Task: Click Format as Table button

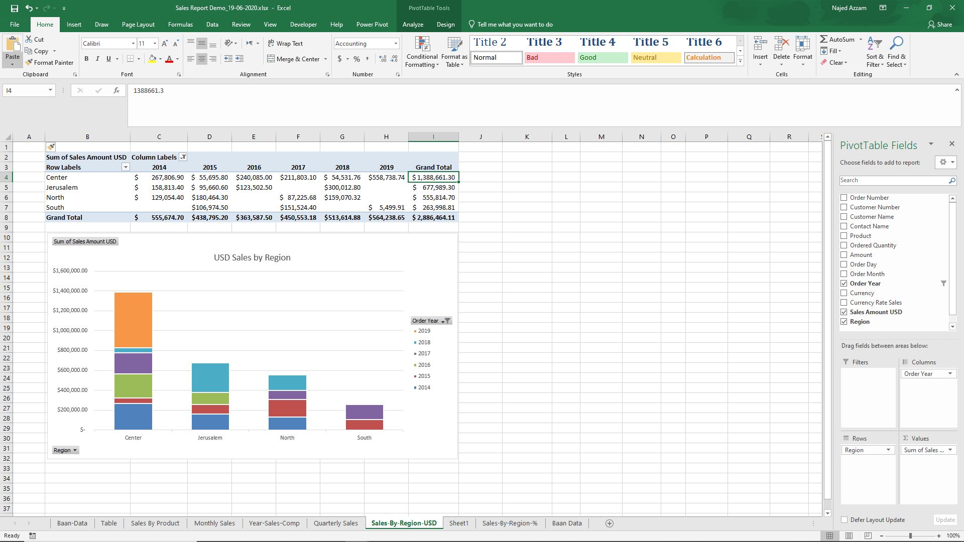Action: coord(454,52)
